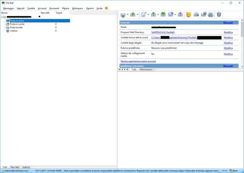Viewport: 244px width, 173px height.
Task: Switch to the Tutti tab in message pane
Action: pyautogui.click(x=134, y=70)
